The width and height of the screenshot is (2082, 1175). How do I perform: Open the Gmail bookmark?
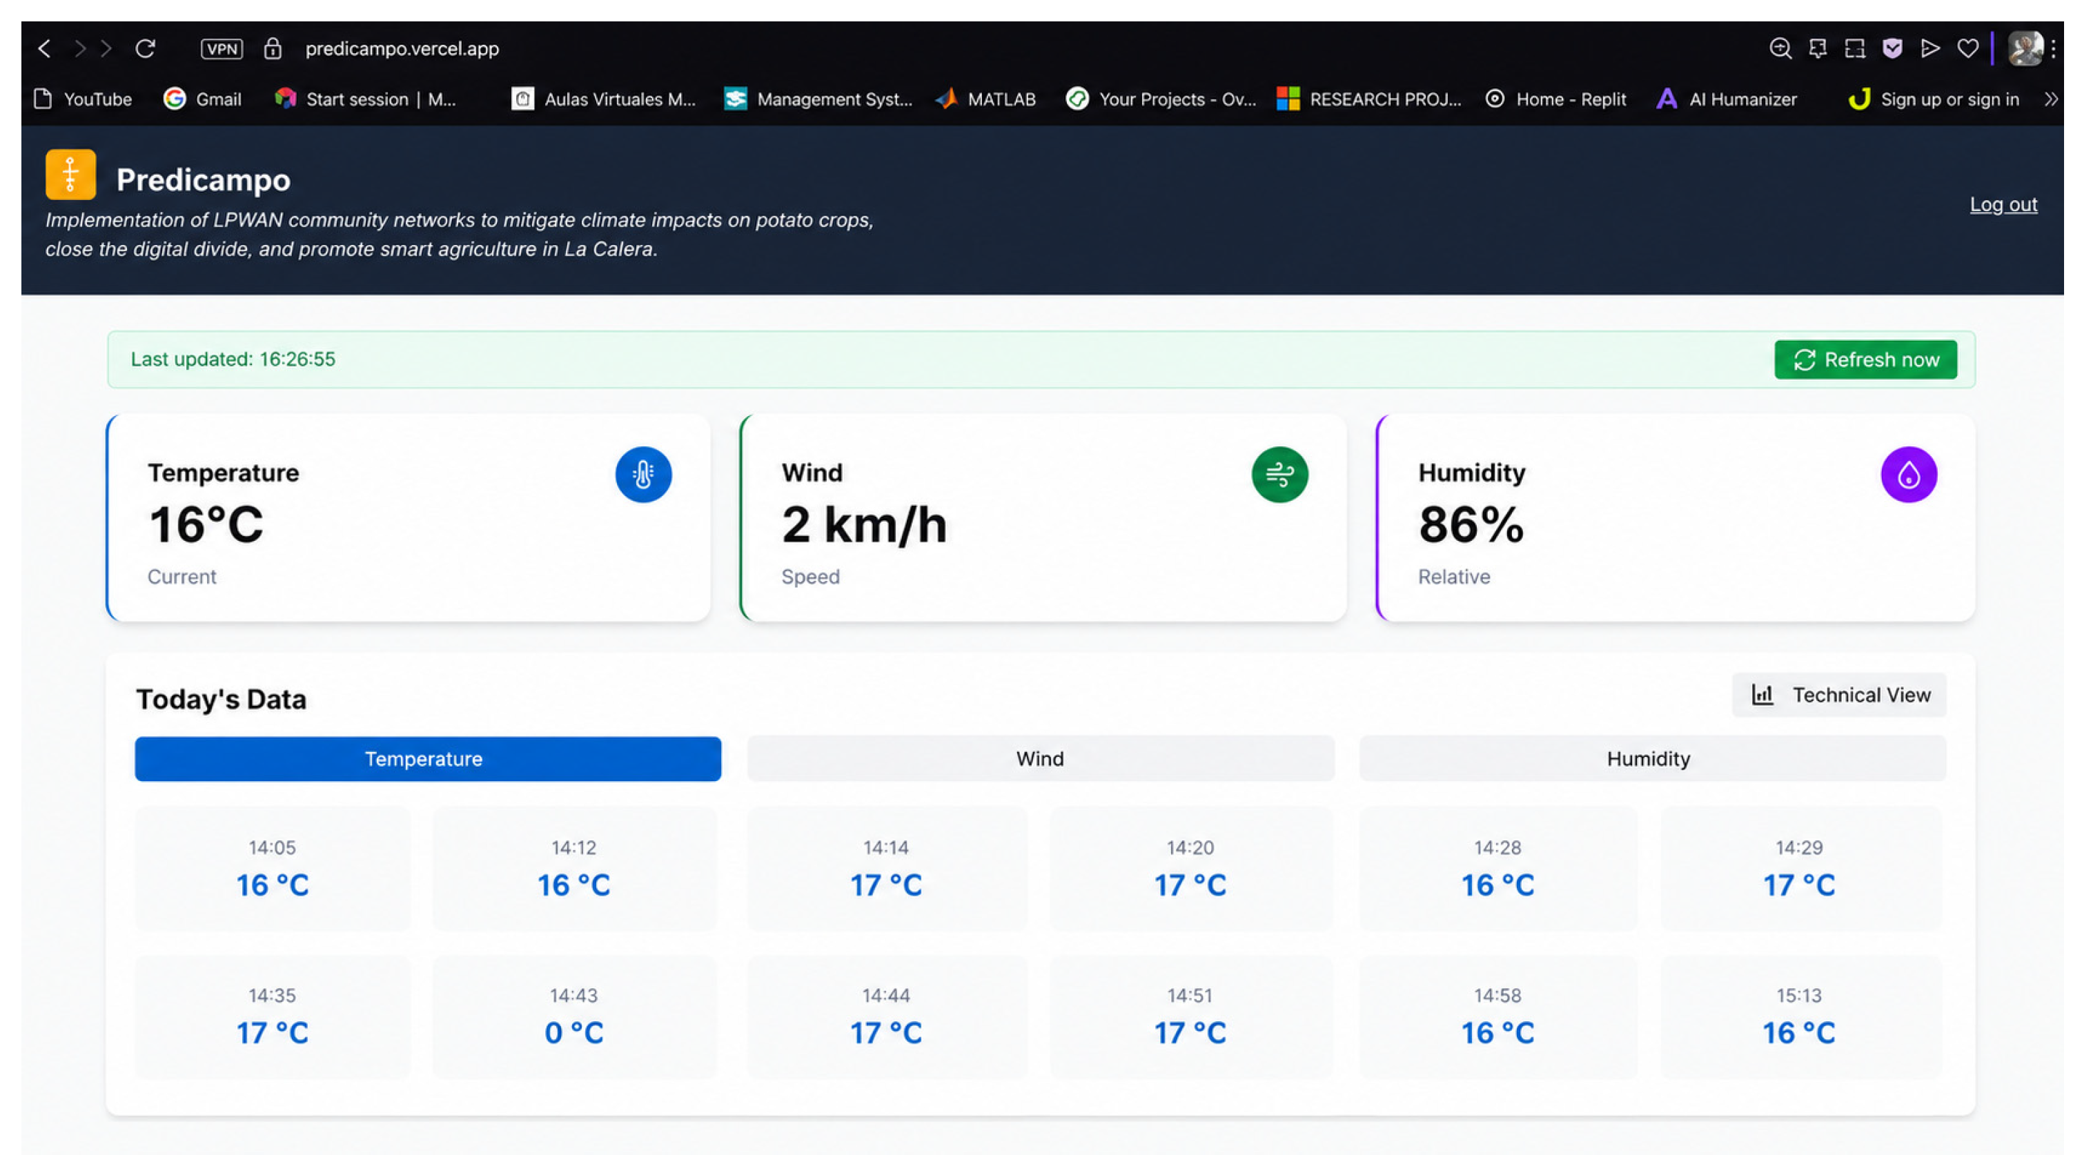click(203, 99)
